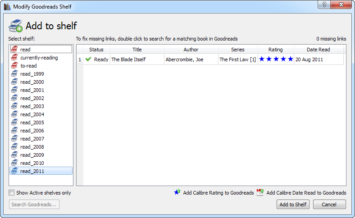The width and height of the screenshot is (355, 218).
Task: Sort by the Title column header
Action: click(137, 50)
